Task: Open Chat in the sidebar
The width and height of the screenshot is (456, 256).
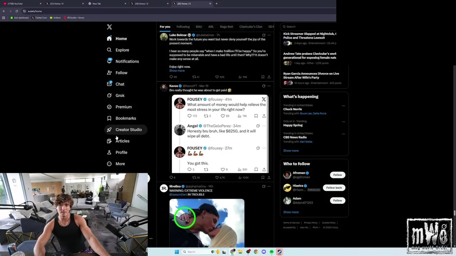Action: (115, 84)
